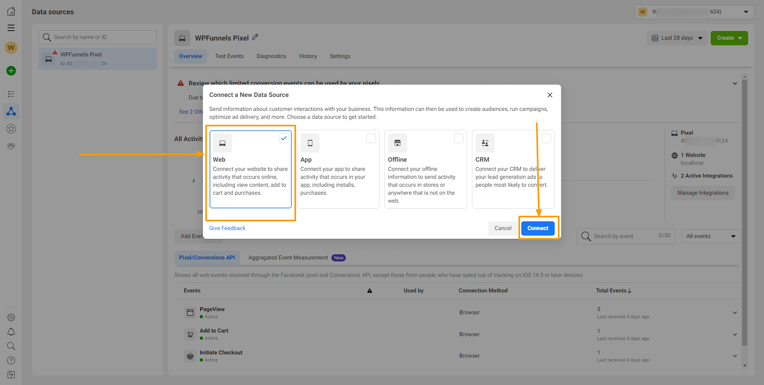
Task: Open the handshake partner integrations icon
Action: [x=11, y=146]
